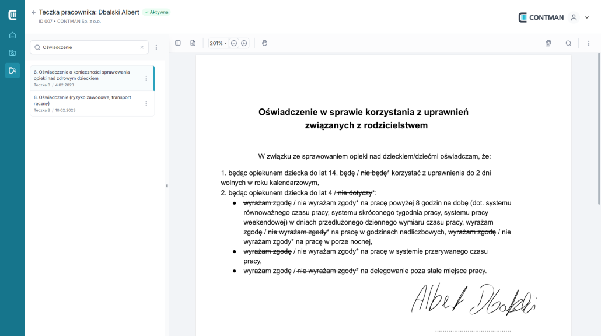
Task: Click the document title Oświadczenie w sprawie korzystania
Action: click(364, 119)
